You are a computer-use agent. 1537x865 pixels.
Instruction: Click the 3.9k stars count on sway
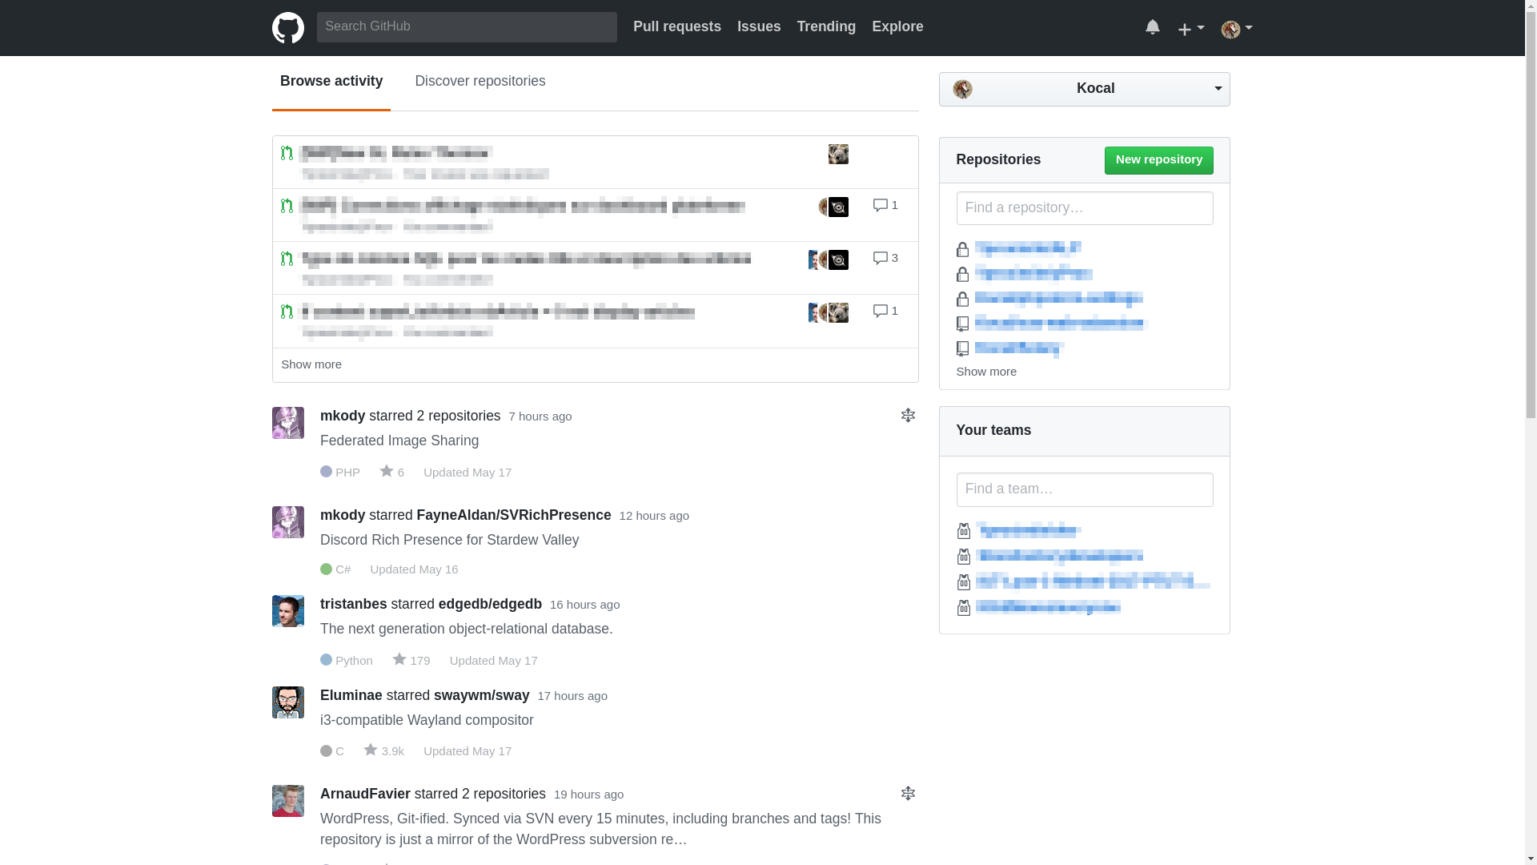tap(384, 751)
